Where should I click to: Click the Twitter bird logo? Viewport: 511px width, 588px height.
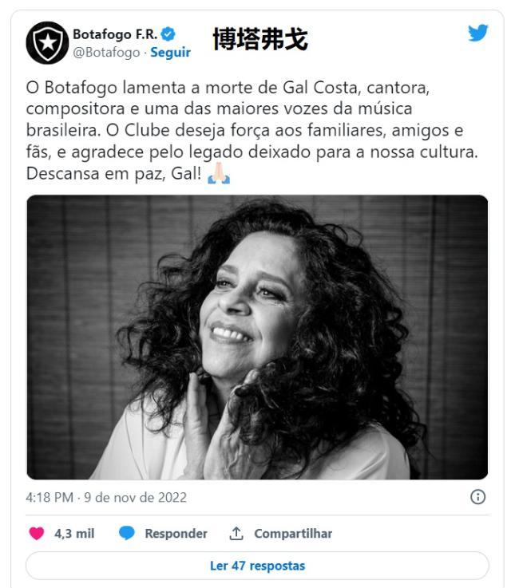coord(478,33)
